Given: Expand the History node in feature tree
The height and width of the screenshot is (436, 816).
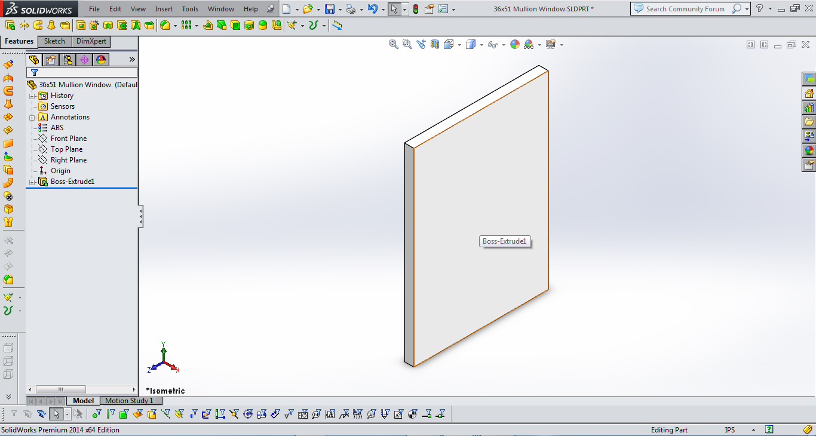Looking at the screenshot, I should pos(32,96).
